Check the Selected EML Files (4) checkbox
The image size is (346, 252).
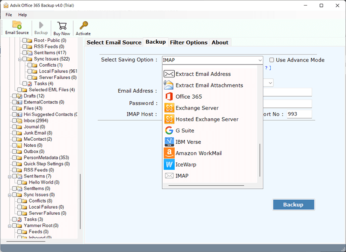(x=19, y=90)
